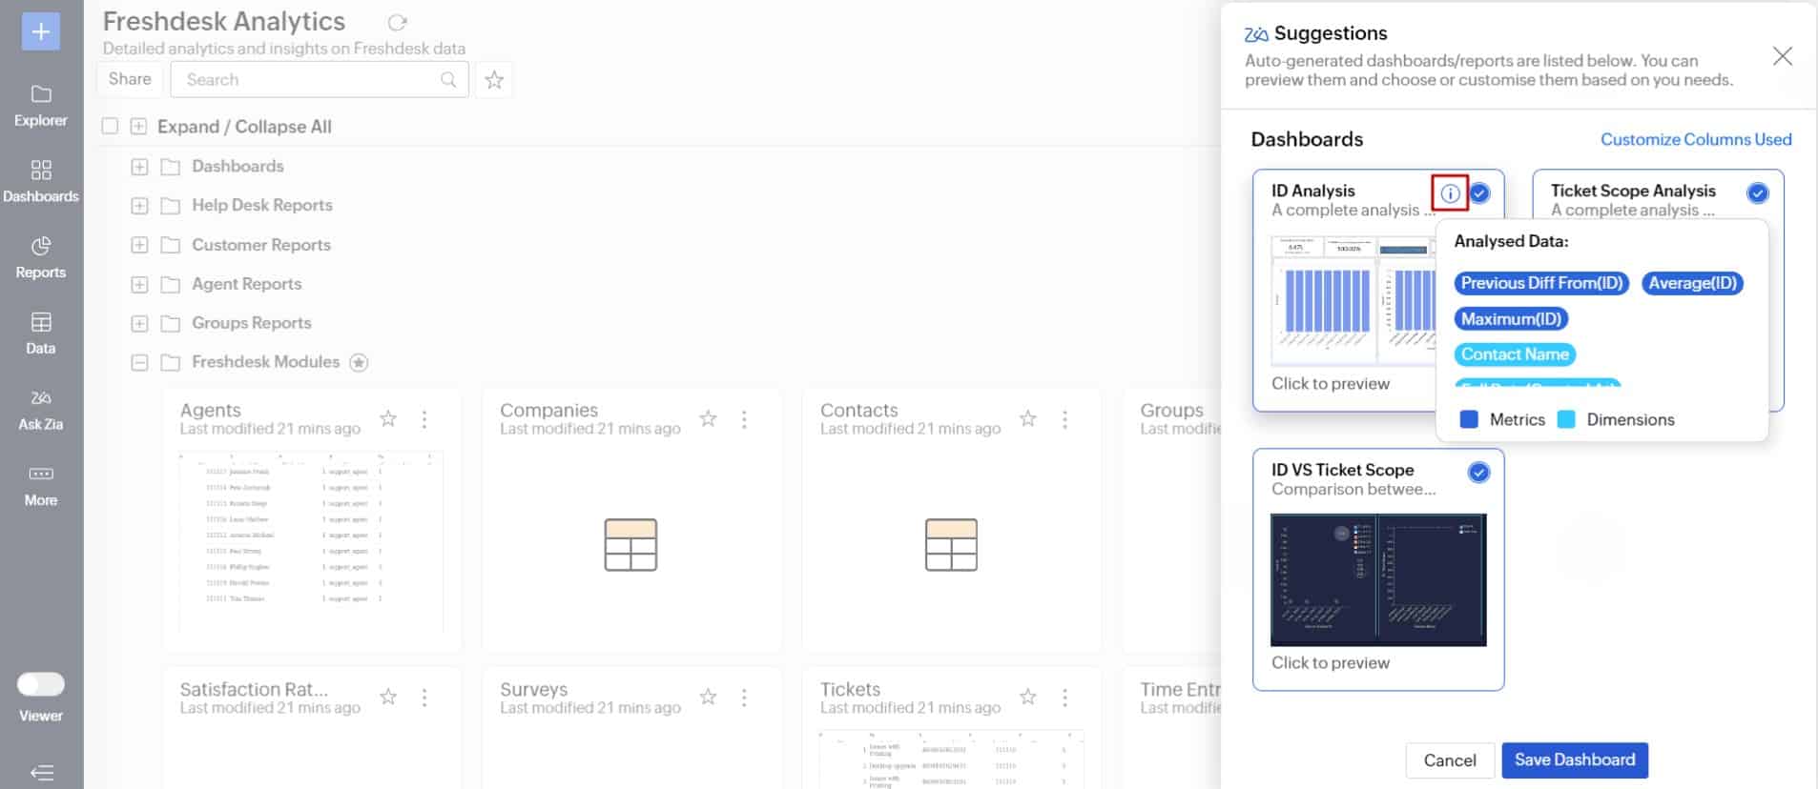Focus the Search input field
Image resolution: width=1818 pixels, height=789 pixels.
tap(320, 79)
